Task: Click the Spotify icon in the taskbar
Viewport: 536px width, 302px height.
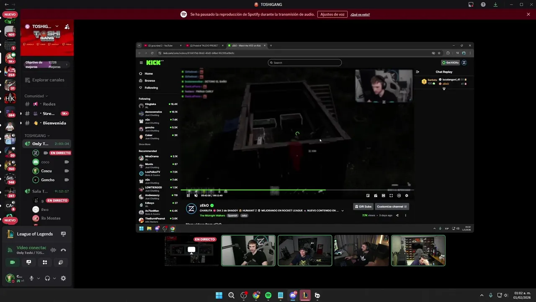Action: point(268,295)
